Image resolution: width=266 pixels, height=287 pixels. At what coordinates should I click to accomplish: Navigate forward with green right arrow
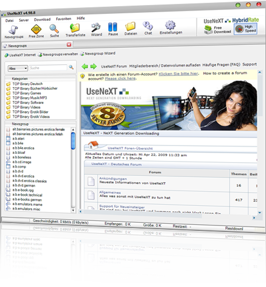click(x=93, y=66)
